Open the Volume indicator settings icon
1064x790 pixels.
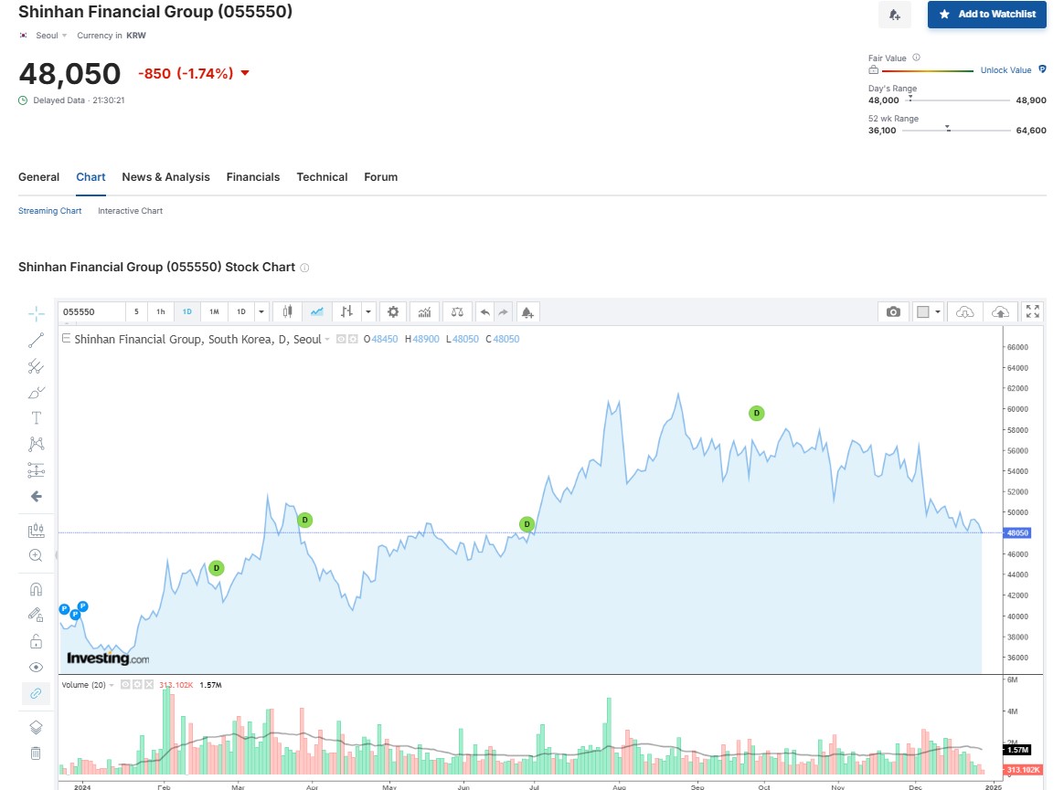[137, 685]
